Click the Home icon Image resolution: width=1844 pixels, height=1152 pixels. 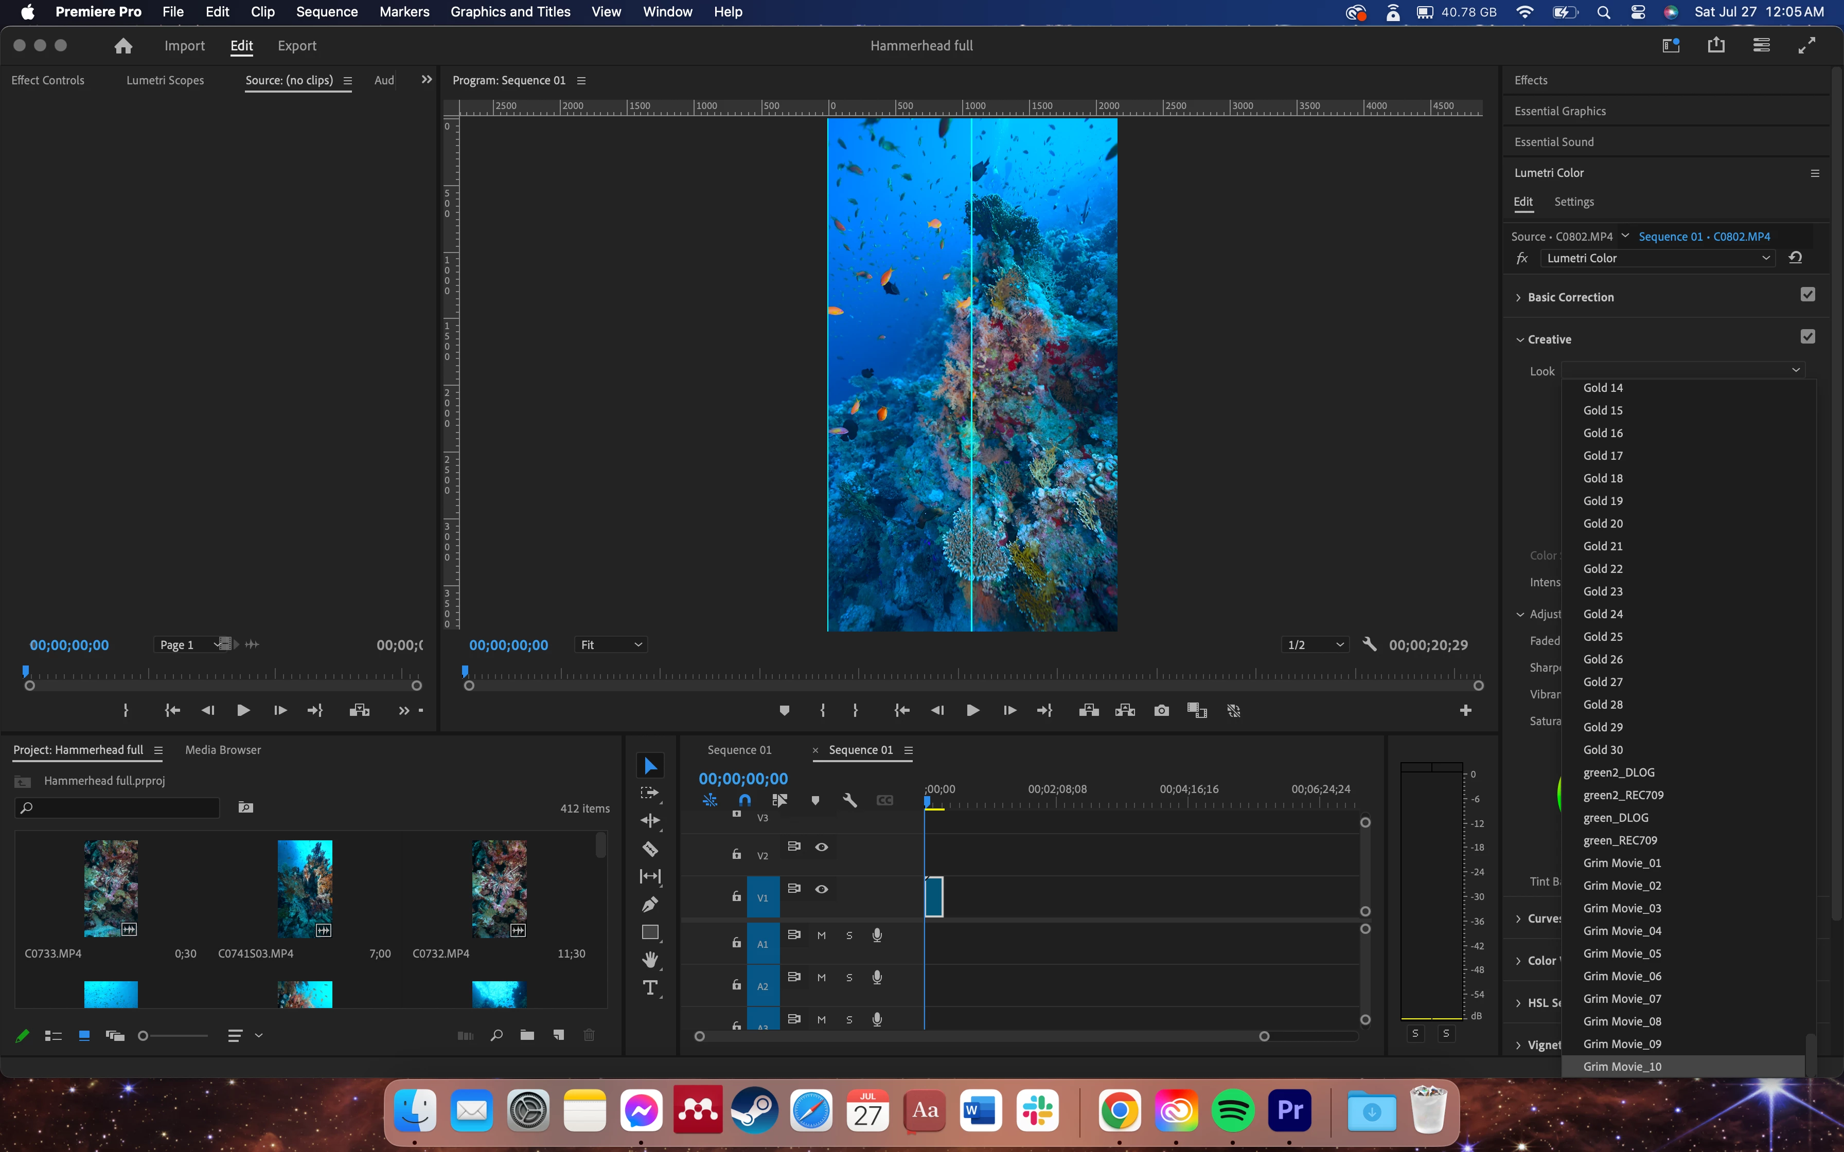[x=123, y=46]
